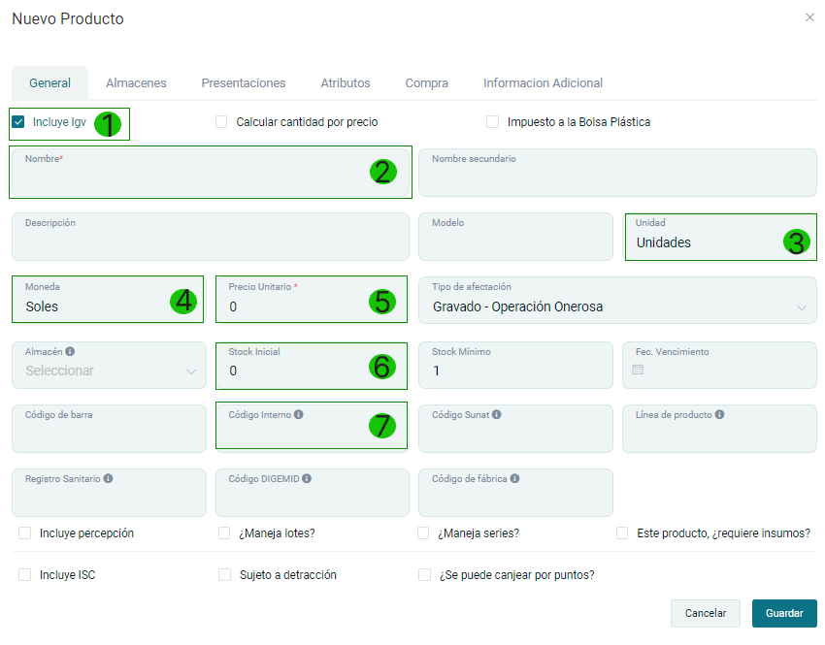Click the info icon next to Código Sunat
Viewport: 825px width, 645px height.
(496, 414)
